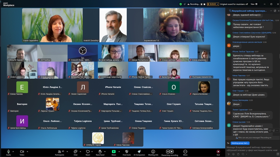Take a screenshot from chat composer
This screenshot has width=280, height=157.
click(x=243, y=154)
